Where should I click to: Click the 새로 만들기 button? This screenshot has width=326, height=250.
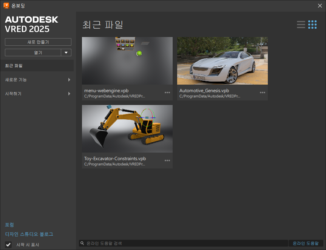[x=37, y=42]
